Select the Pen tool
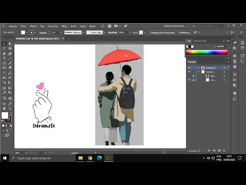 [4, 54]
